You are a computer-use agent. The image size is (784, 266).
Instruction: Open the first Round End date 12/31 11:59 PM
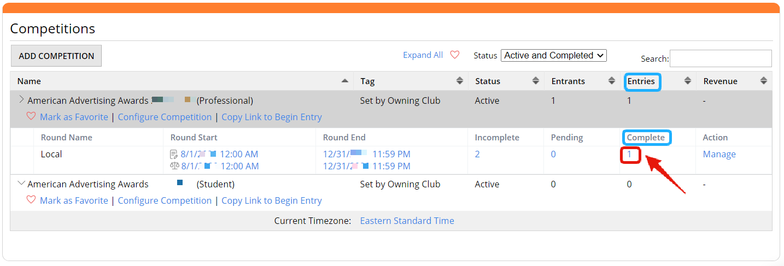tap(366, 154)
